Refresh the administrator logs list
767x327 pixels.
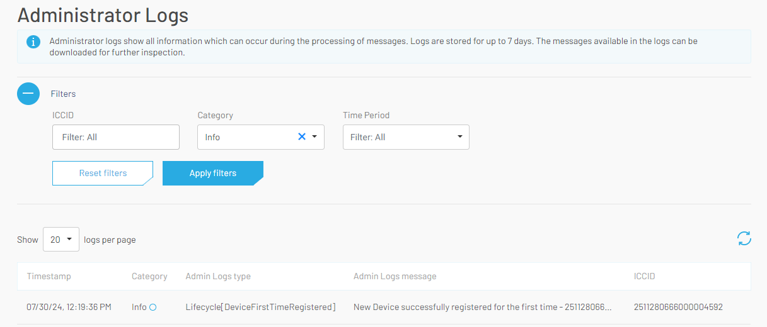click(x=744, y=238)
